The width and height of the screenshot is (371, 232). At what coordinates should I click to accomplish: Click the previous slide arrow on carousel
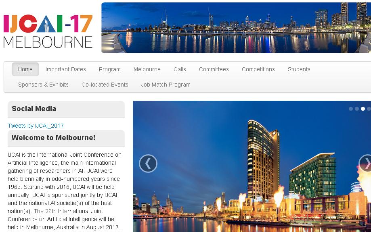(148, 164)
